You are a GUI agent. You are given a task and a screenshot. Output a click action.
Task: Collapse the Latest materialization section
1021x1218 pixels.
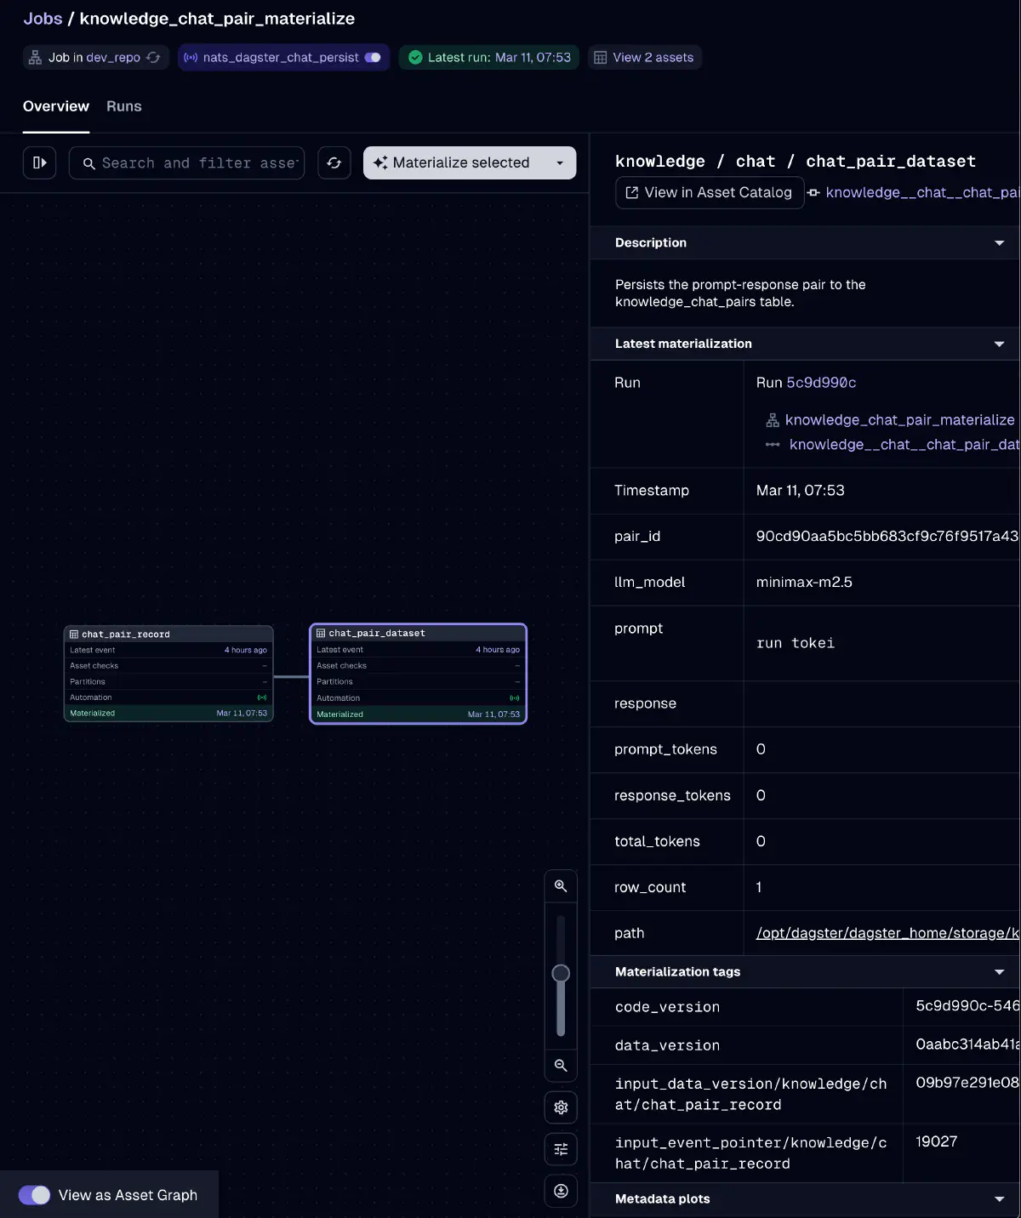(x=999, y=344)
